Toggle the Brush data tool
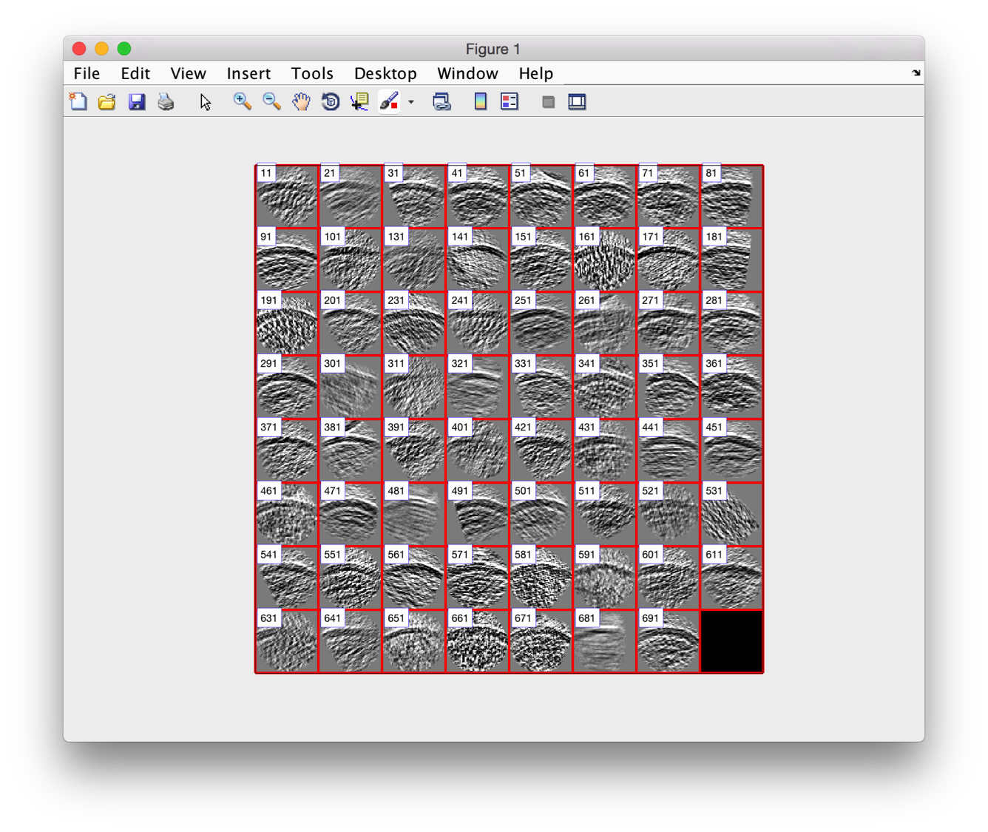Screen dimensions: 988x832 [x=389, y=101]
